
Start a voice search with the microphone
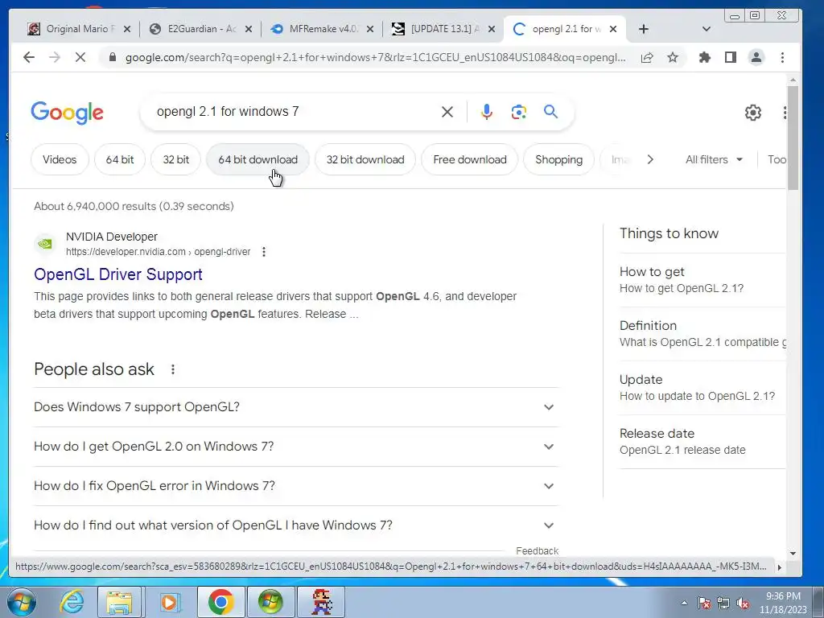coord(487,111)
